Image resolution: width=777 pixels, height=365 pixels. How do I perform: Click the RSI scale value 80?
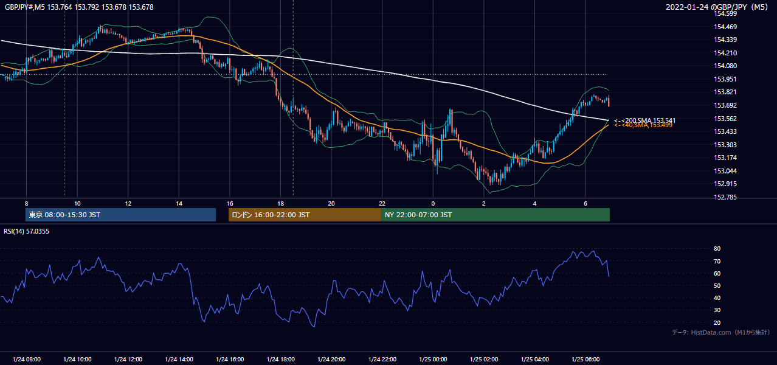717,249
